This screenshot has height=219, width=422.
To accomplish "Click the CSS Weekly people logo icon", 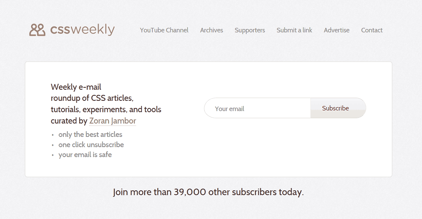I will tap(37, 30).
